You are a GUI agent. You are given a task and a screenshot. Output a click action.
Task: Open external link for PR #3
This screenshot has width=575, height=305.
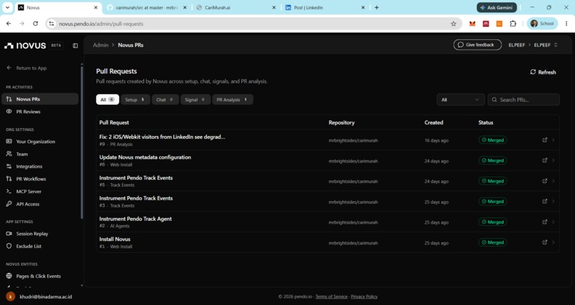click(x=544, y=202)
